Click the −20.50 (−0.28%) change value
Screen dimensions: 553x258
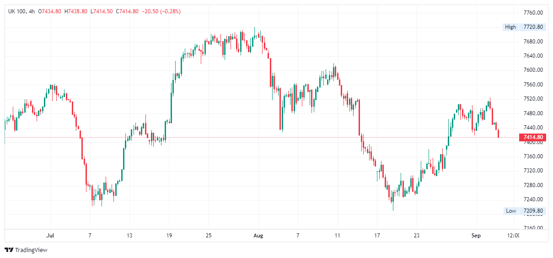tap(161, 11)
